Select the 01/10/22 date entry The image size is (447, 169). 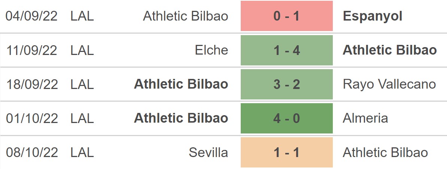point(32,118)
